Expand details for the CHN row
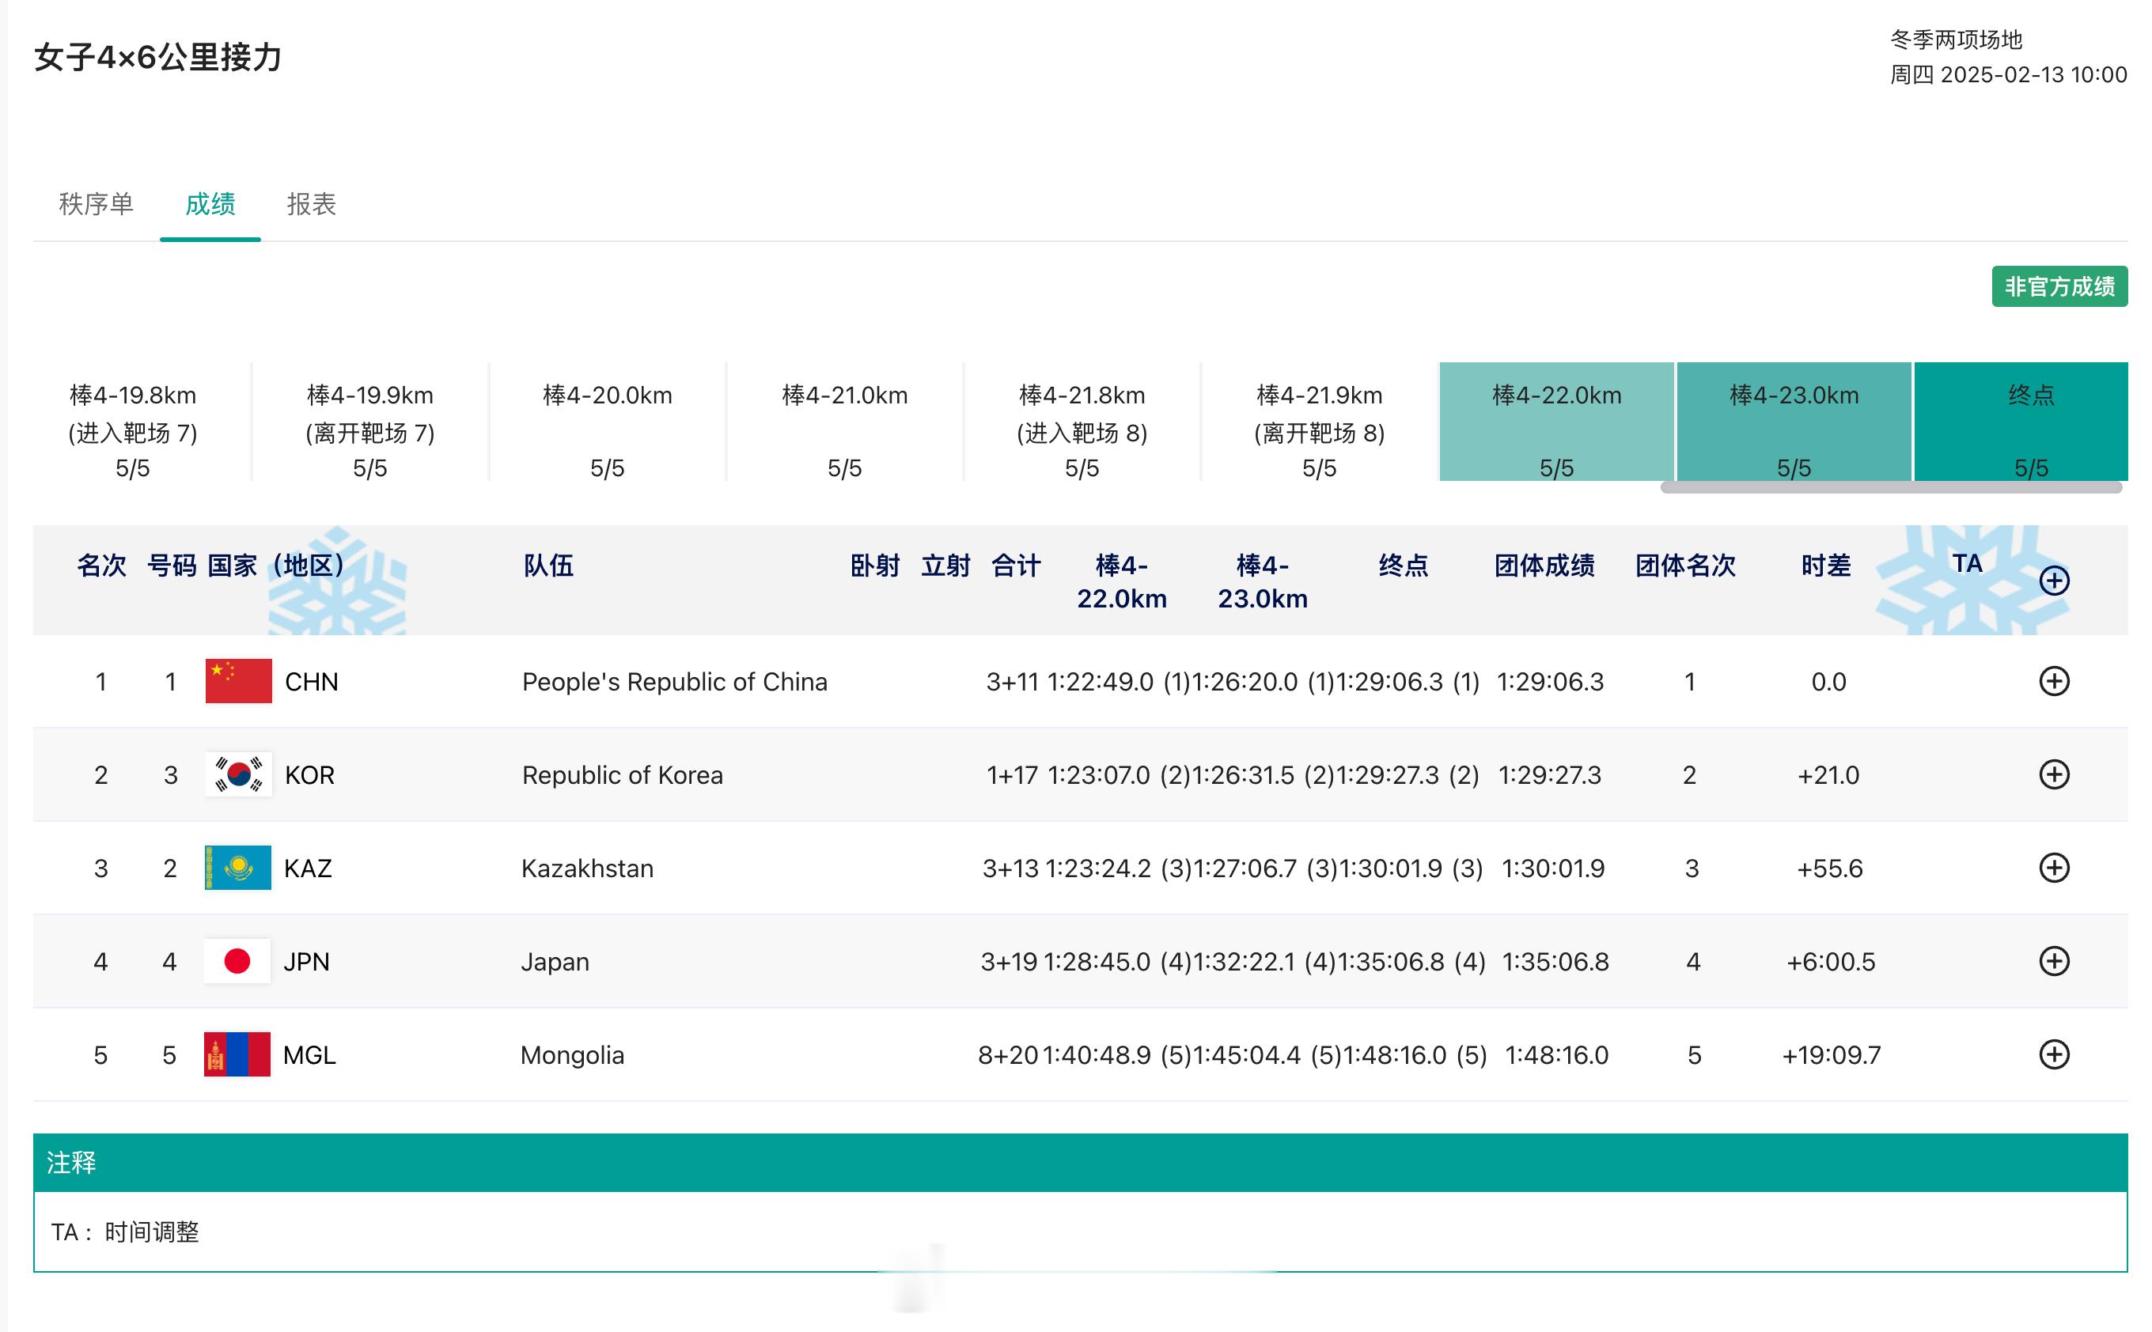The height and width of the screenshot is (1332, 2152). coord(2053,681)
